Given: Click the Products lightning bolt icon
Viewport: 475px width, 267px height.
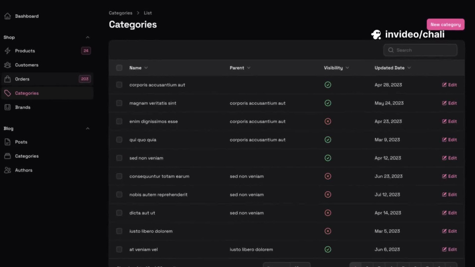Looking at the screenshot, I should [x=8, y=51].
